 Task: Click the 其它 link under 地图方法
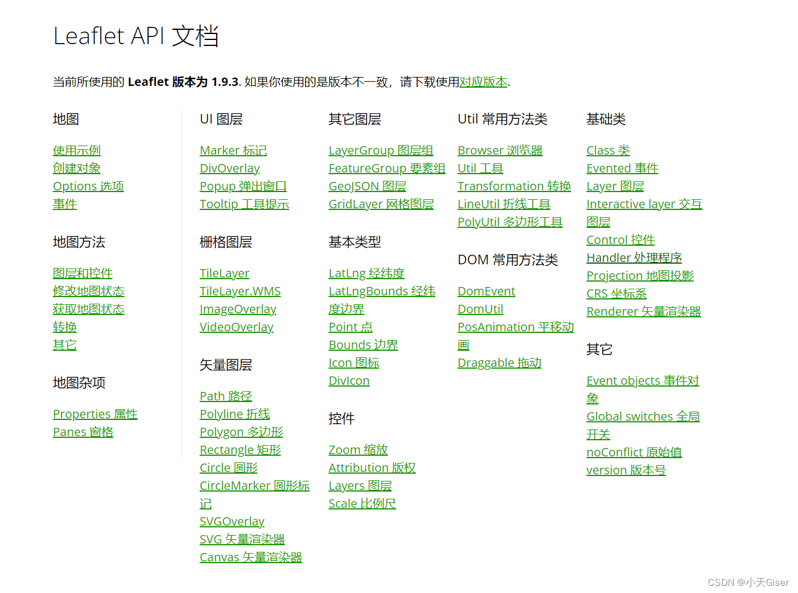64,345
